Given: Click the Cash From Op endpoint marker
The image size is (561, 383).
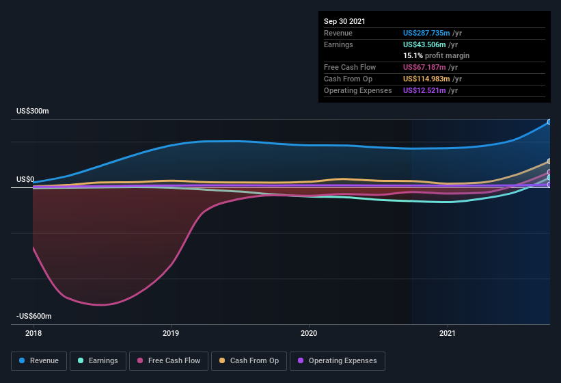Looking at the screenshot, I should tap(549, 161).
